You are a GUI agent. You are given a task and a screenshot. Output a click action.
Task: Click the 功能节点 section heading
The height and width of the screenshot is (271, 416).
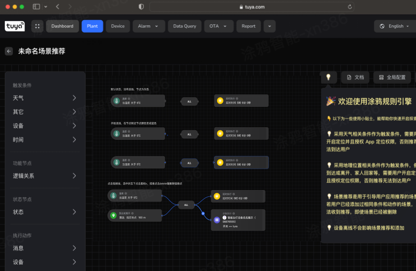click(x=22, y=163)
